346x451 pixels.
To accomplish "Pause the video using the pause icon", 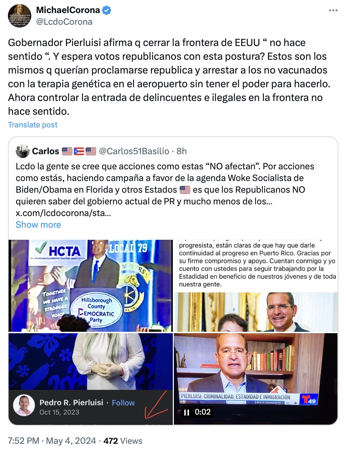I will (187, 412).
